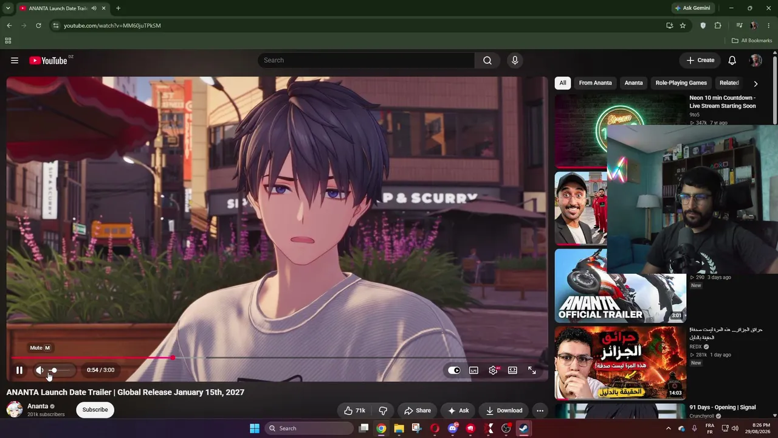
Task: Open more actions three-dot menu below video
Action: click(x=540, y=410)
